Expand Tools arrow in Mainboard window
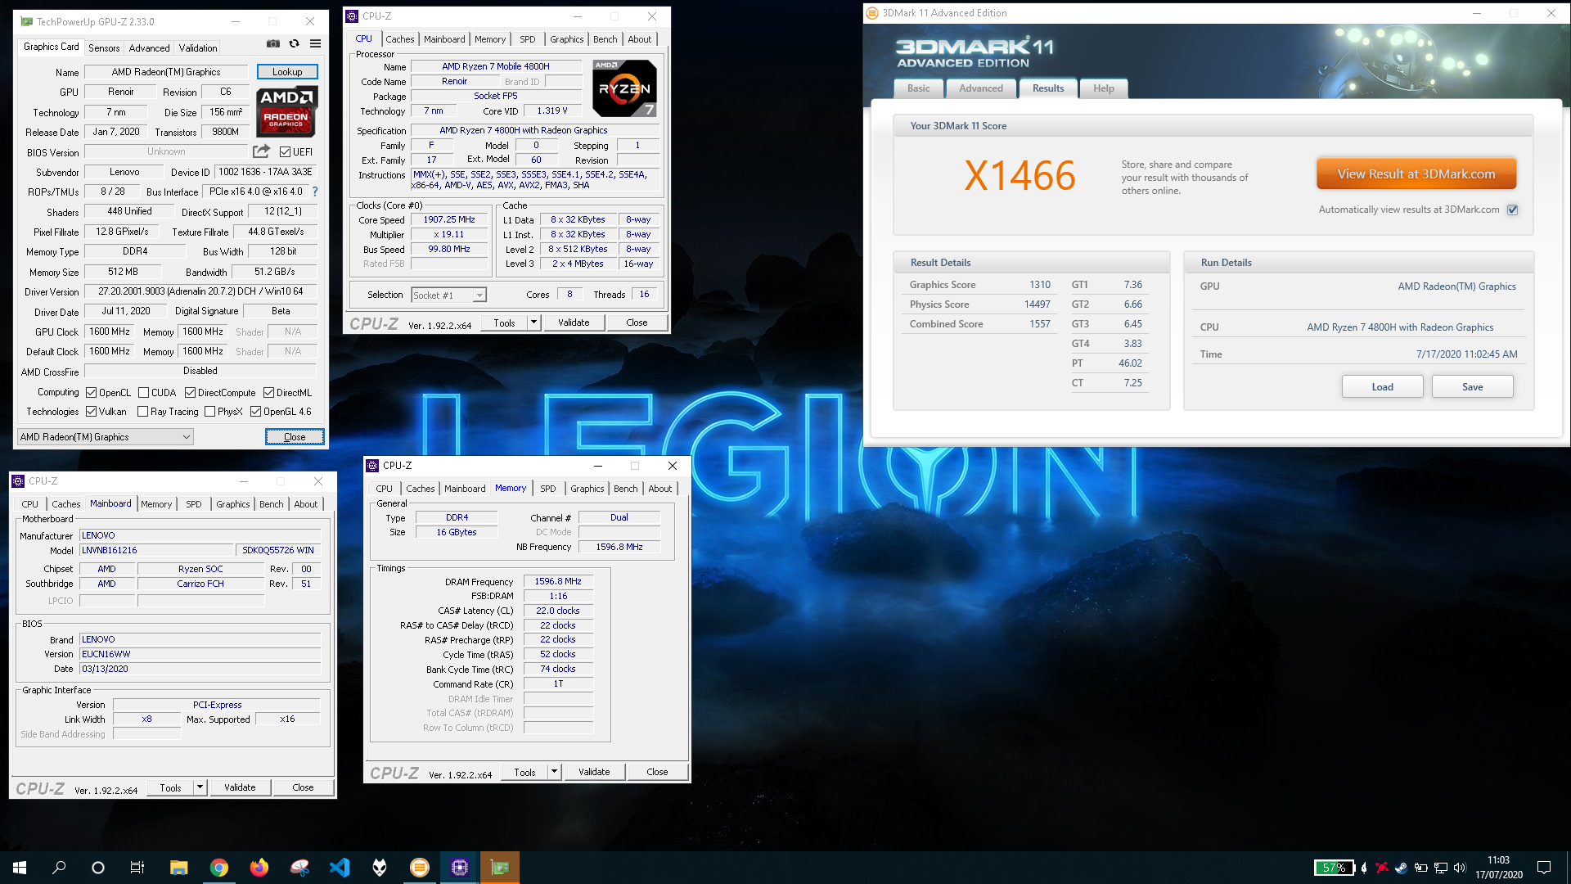 click(x=200, y=787)
